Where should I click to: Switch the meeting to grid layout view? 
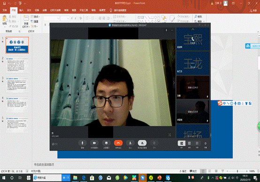189,143
